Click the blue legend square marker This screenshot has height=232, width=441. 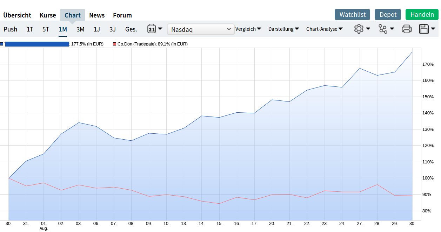pos(2,44)
